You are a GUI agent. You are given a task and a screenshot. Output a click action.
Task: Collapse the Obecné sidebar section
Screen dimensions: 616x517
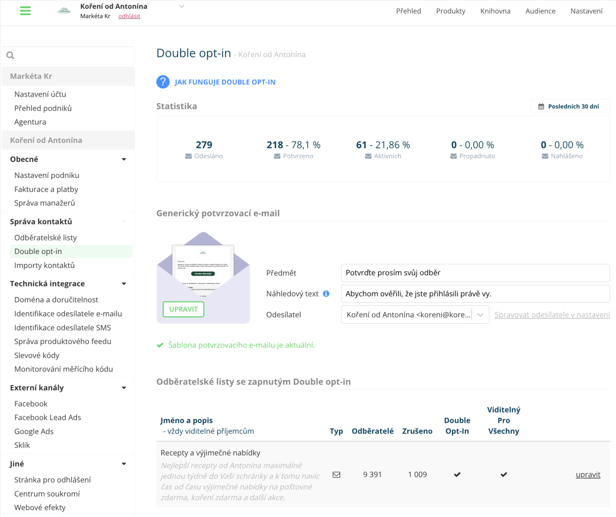[124, 159]
